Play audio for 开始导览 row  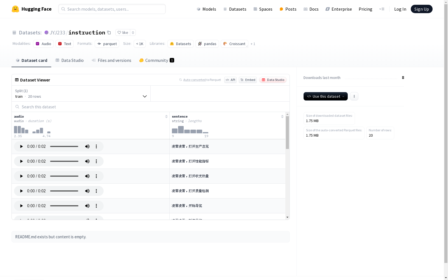[21, 206]
